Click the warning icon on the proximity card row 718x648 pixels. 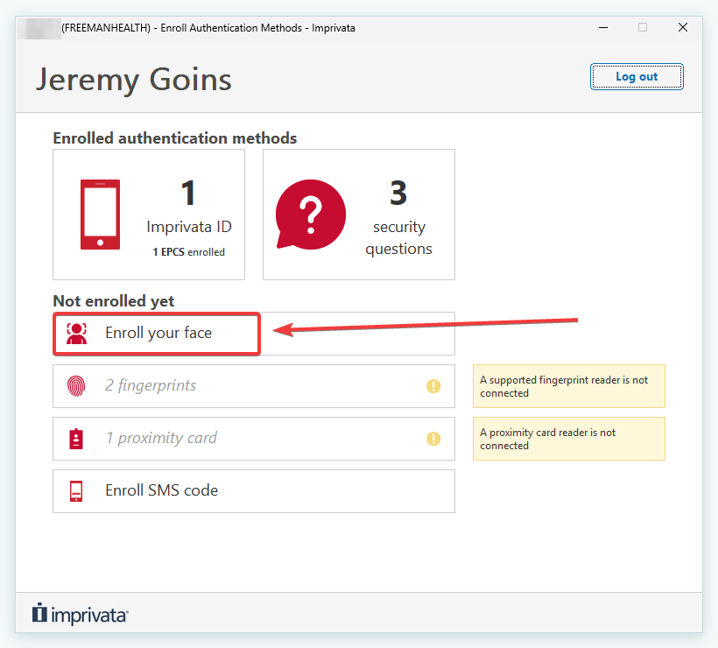pos(433,439)
